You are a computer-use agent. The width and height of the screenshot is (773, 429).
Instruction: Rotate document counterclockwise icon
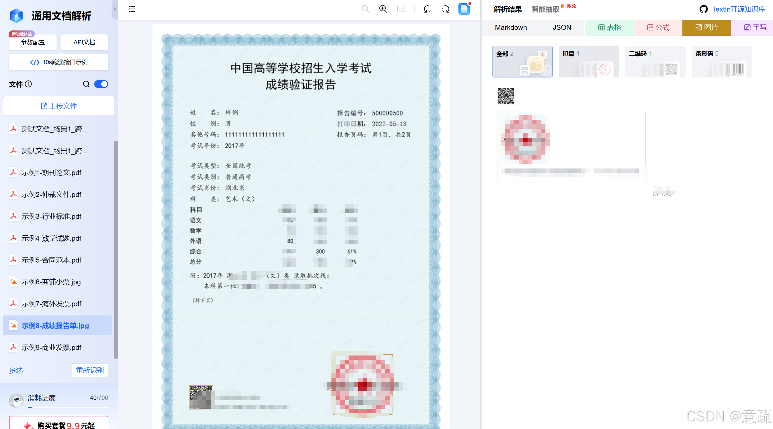427,9
